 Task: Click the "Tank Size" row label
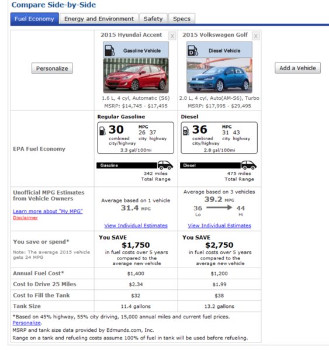tap(27, 306)
